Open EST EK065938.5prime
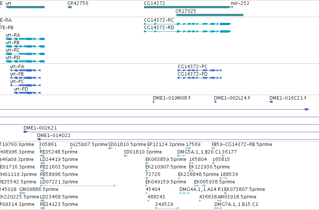Screen dimensions: 319x210 pos(200,186)
